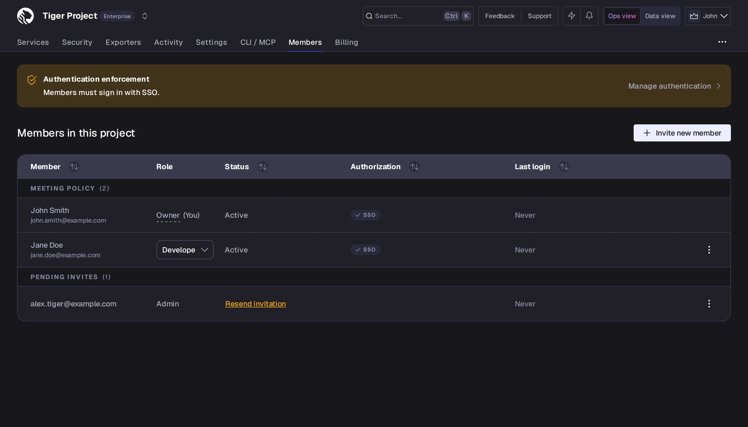Open Support from the header

pyautogui.click(x=540, y=16)
